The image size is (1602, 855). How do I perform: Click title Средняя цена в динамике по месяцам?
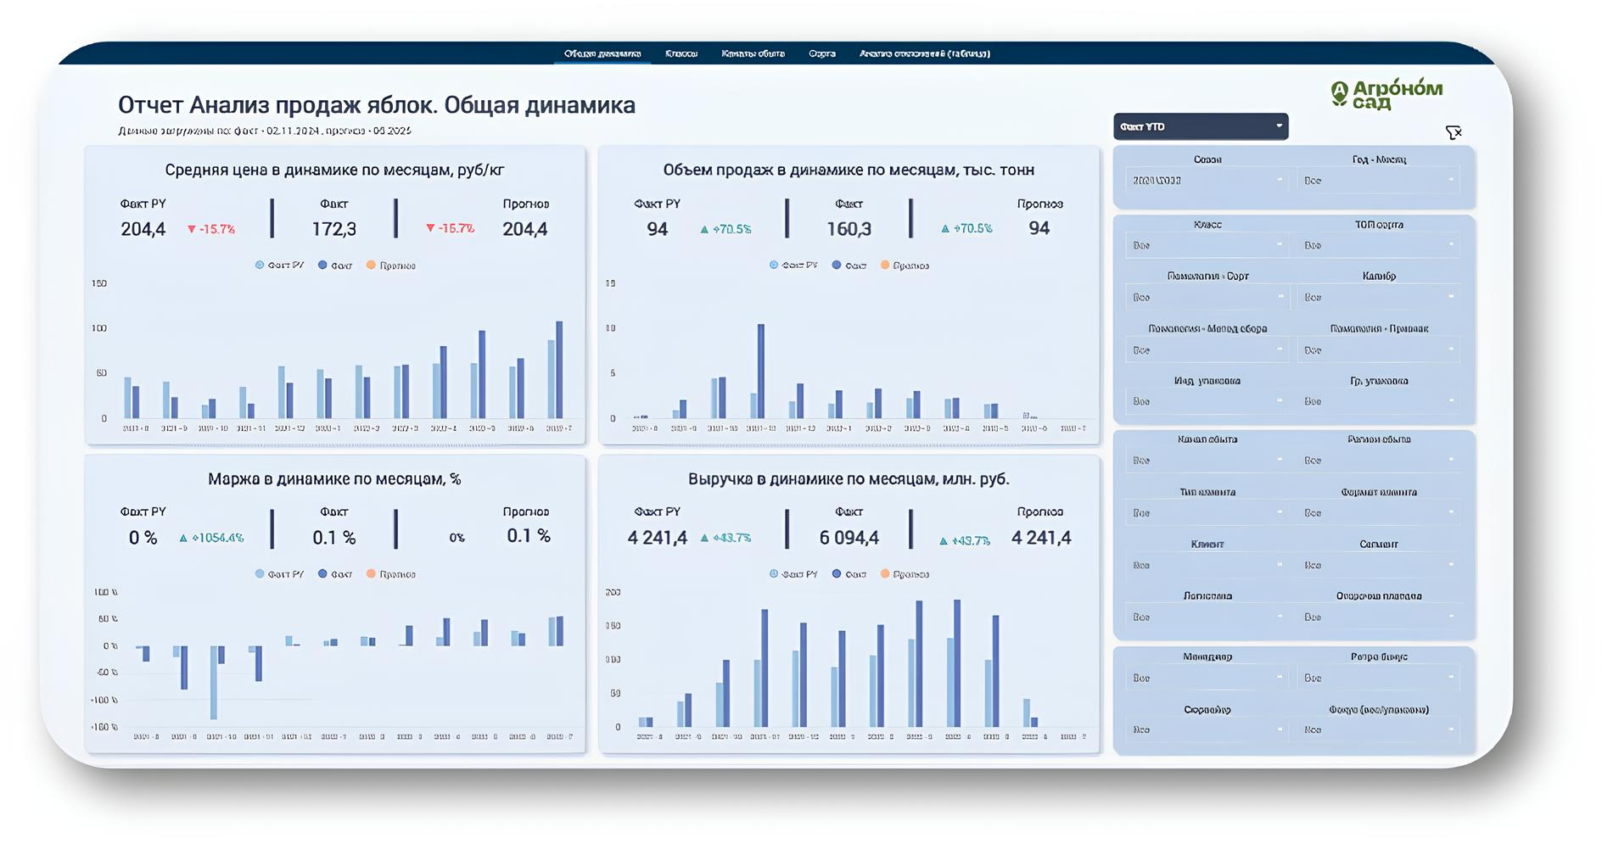334,170
